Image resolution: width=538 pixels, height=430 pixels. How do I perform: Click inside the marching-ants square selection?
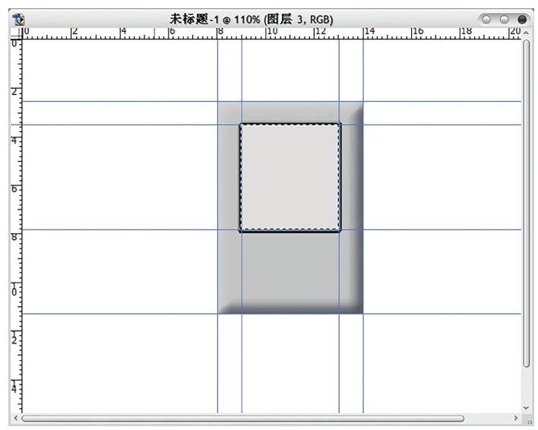tap(290, 177)
